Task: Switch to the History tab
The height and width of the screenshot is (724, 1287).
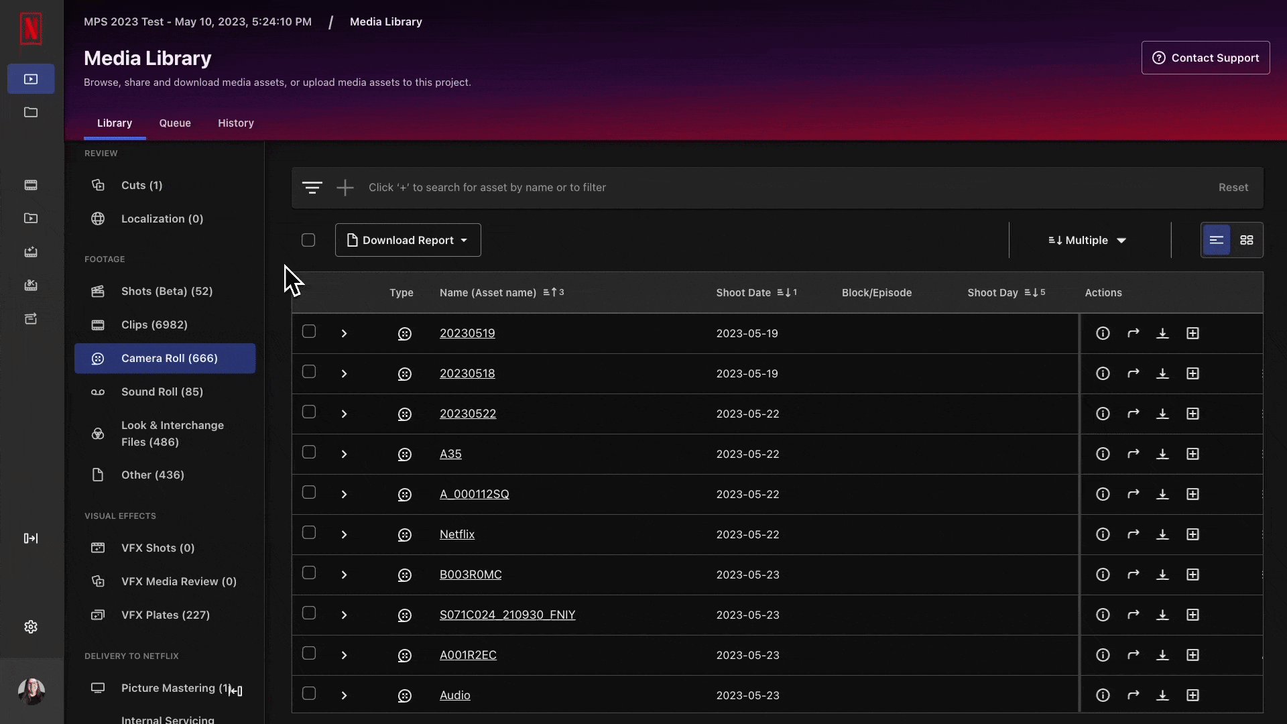Action: [236, 123]
